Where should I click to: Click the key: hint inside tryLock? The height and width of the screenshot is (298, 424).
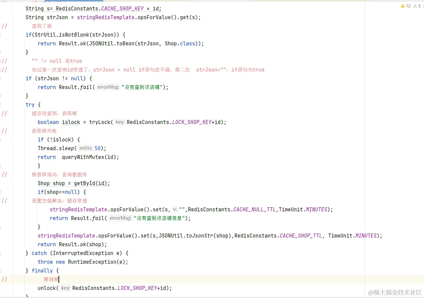[x=120, y=122]
